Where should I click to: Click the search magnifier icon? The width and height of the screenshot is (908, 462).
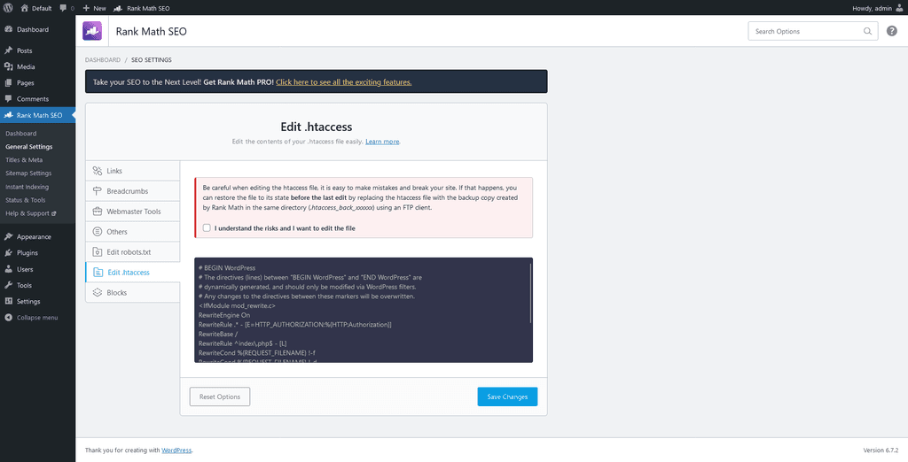point(867,31)
